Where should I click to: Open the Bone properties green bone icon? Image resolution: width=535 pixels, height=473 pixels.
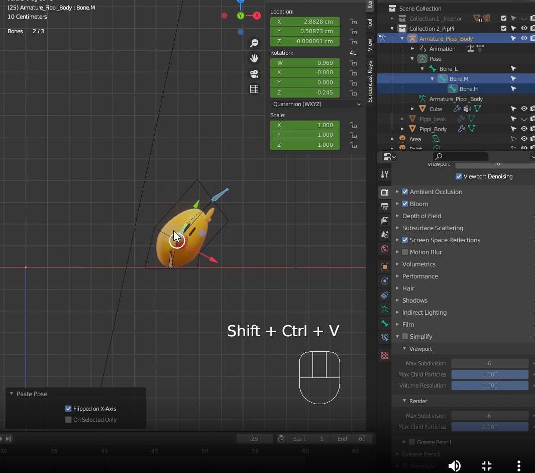[384, 323]
